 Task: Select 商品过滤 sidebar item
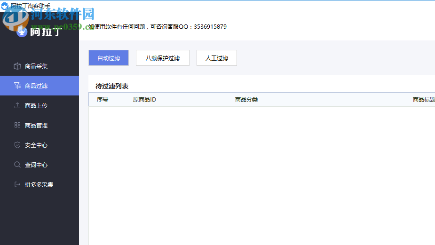click(x=40, y=86)
